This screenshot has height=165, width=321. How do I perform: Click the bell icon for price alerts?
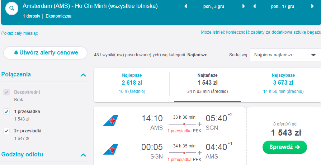[16, 53]
